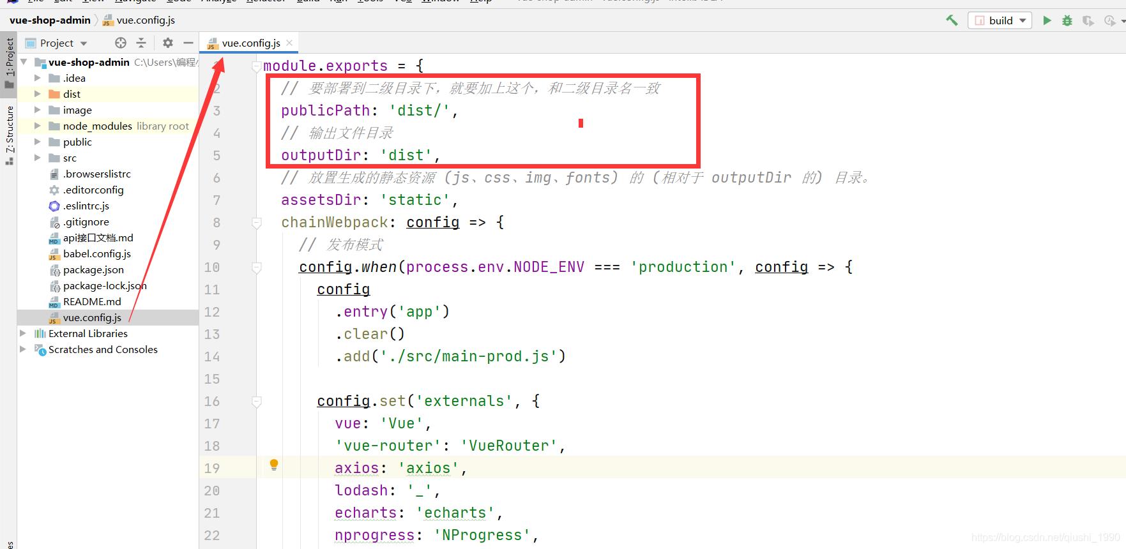Run the build configuration with play button
The image size is (1126, 549).
pos(1047,20)
